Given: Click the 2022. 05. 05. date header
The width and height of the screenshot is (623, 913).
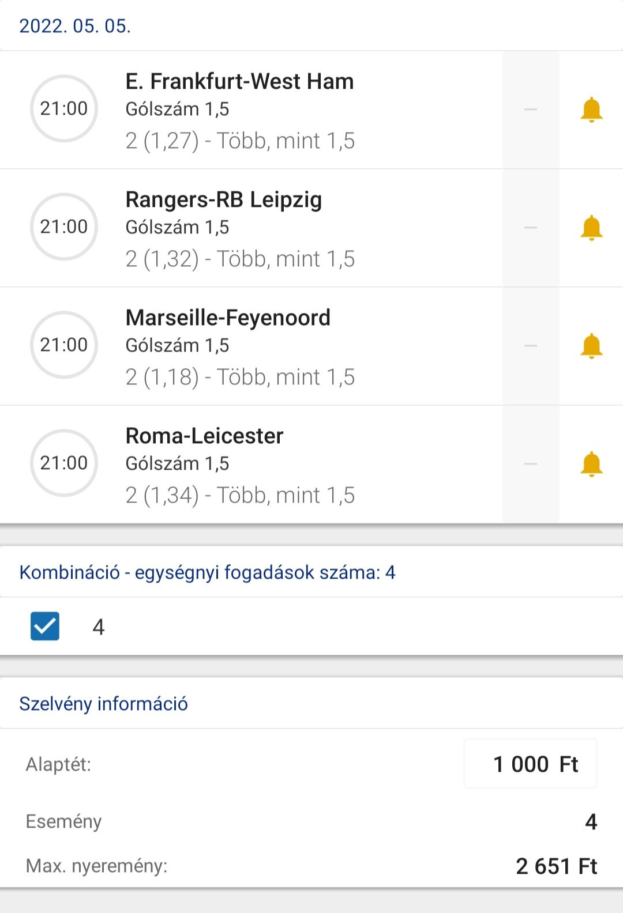Looking at the screenshot, I should 75,26.
